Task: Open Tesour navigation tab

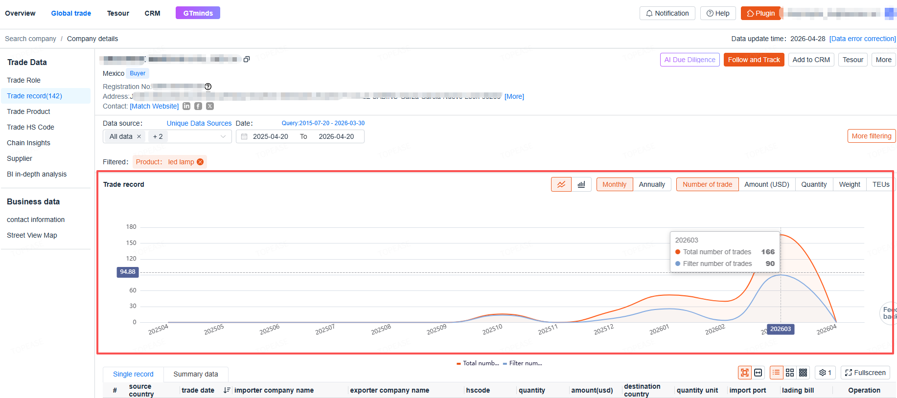Action: [x=118, y=13]
